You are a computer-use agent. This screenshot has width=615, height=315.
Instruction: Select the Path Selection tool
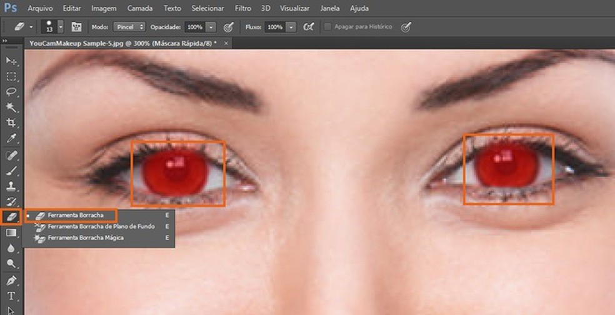(x=11, y=310)
